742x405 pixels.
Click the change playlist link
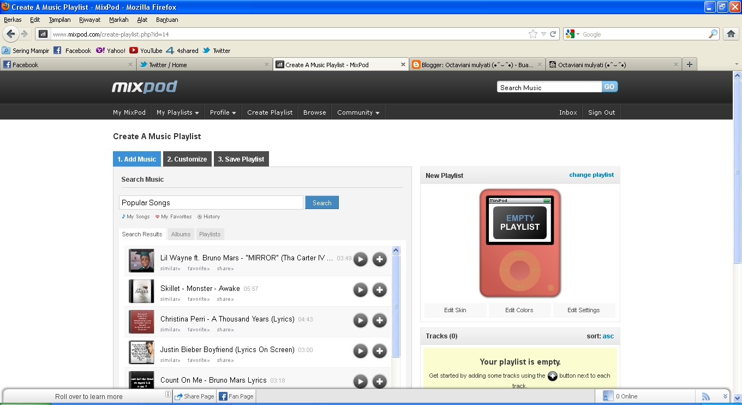pos(591,175)
